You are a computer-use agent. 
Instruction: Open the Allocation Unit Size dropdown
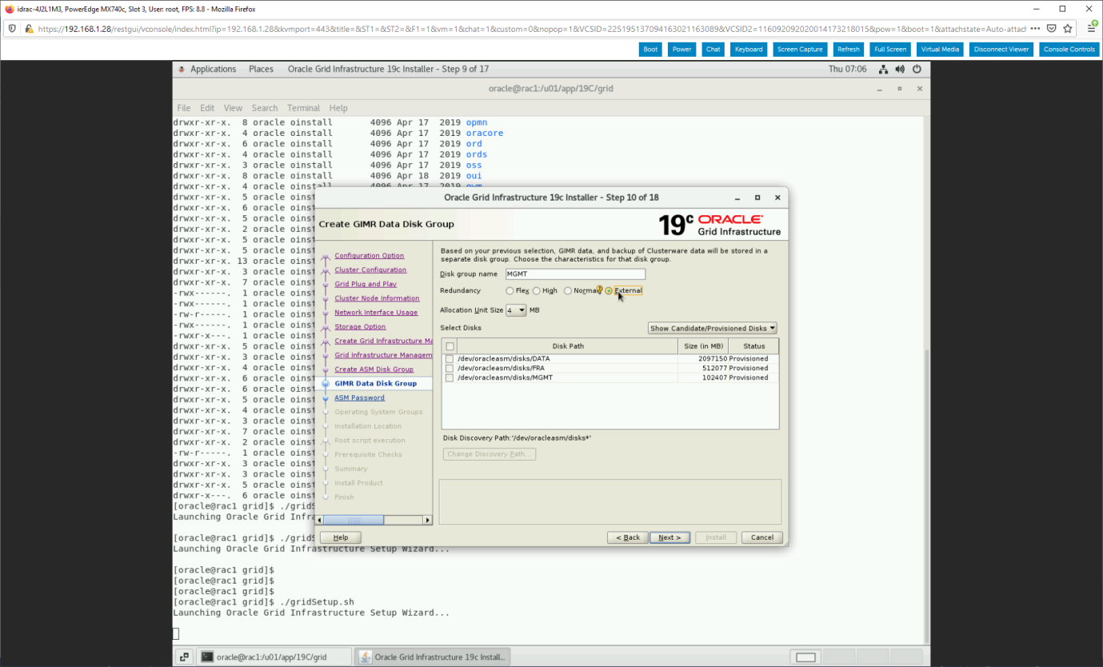(x=516, y=310)
